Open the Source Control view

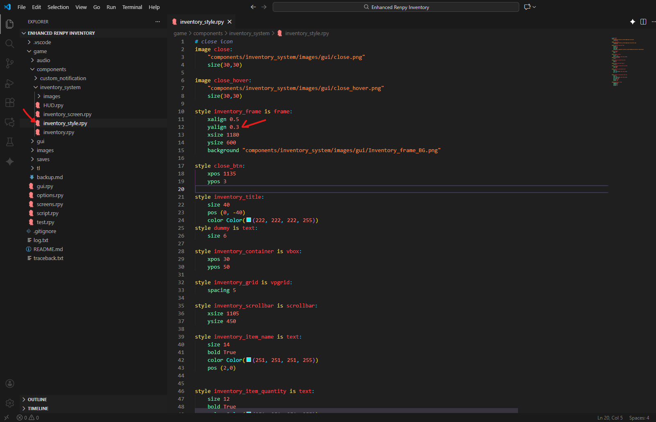[x=9, y=63]
